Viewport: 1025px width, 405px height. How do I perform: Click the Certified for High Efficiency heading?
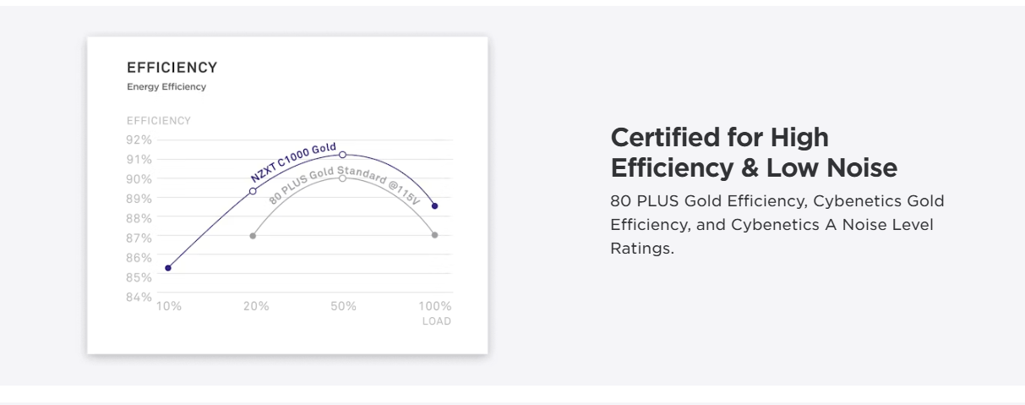pos(754,152)
